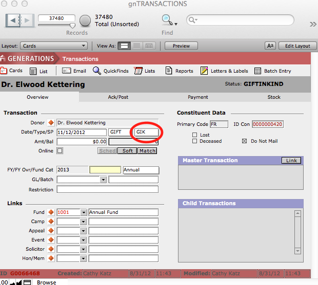Toggle the Online checkbox
The width and height of the screenshot is (318, 285).
(x=60, y=150)
